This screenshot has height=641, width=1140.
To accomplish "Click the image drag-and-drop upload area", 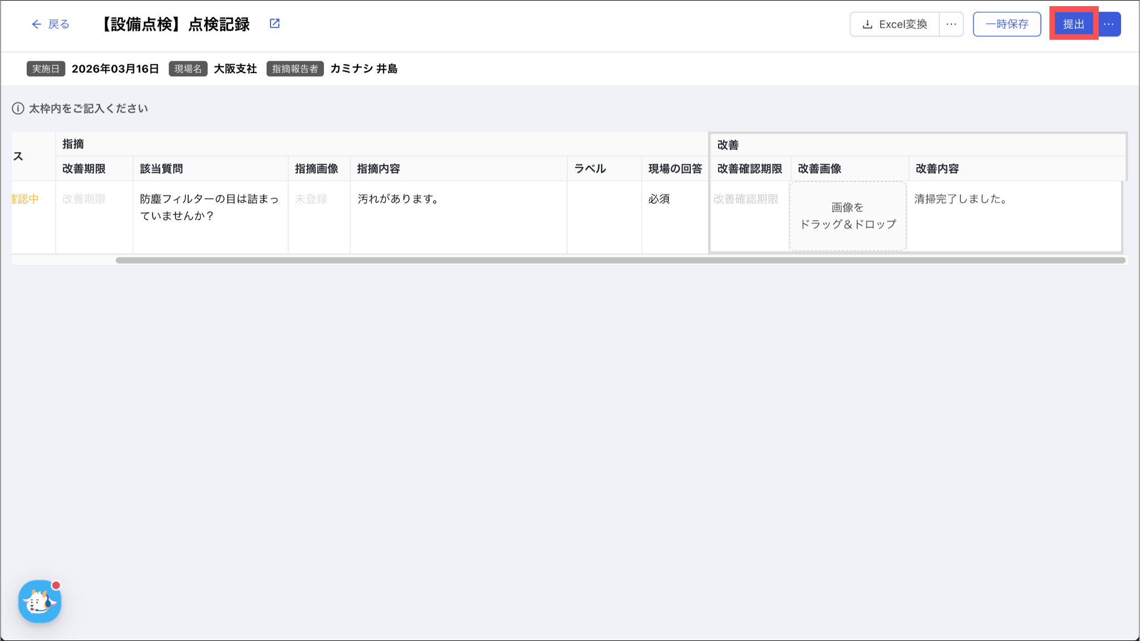I will [x=848, y=216].
